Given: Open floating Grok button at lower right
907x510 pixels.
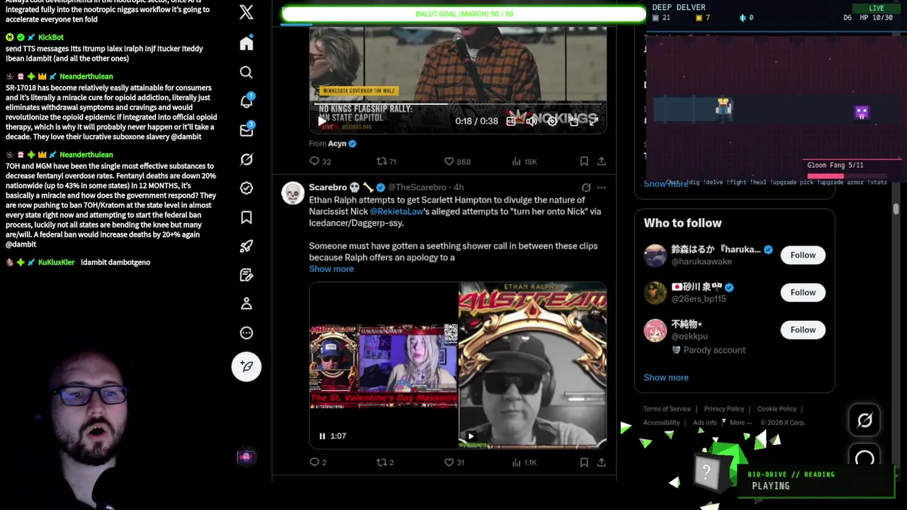Looking at the screenshot, I should (x=864, y=421).
